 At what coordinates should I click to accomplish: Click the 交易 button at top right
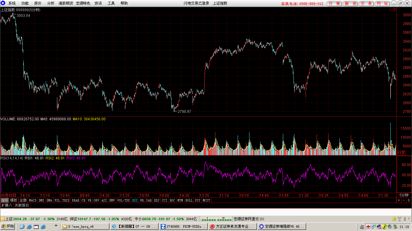(366, 4)
